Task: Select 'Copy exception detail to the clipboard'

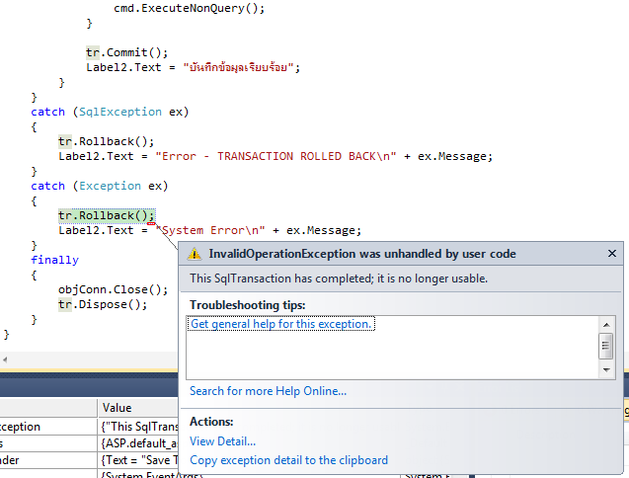Action: click(288, 460)
